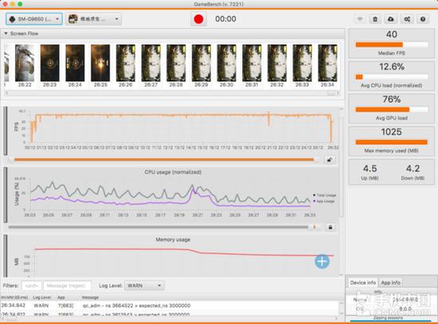Open the app selection dropdown
438x324 pixels.
click(x=94, y=19)
